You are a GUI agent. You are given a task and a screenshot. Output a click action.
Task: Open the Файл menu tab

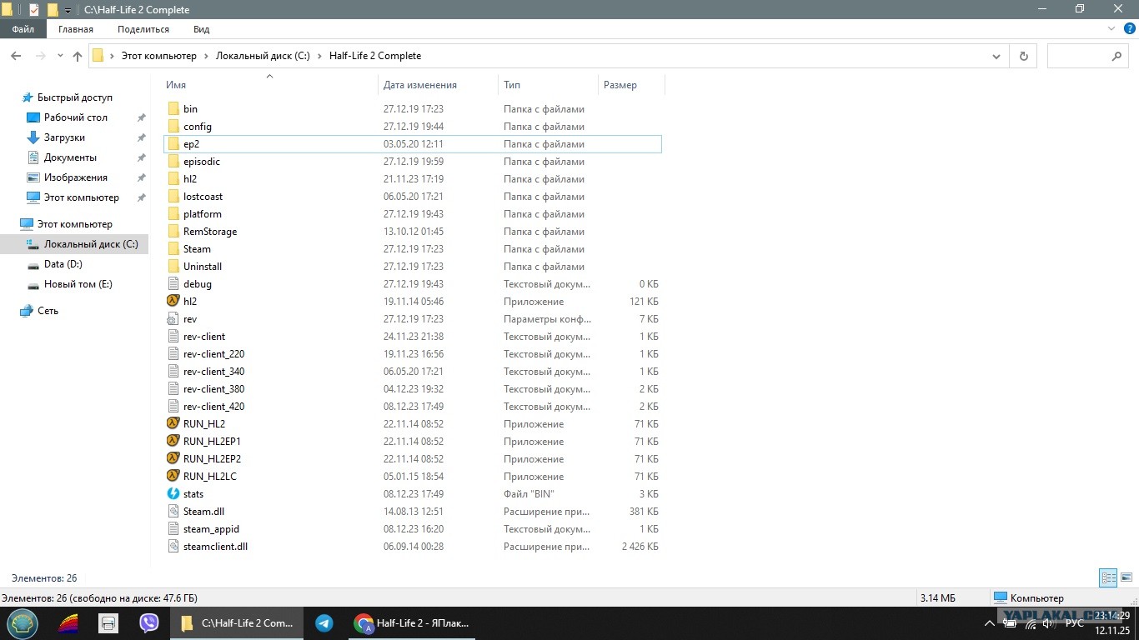click(23, 29)
